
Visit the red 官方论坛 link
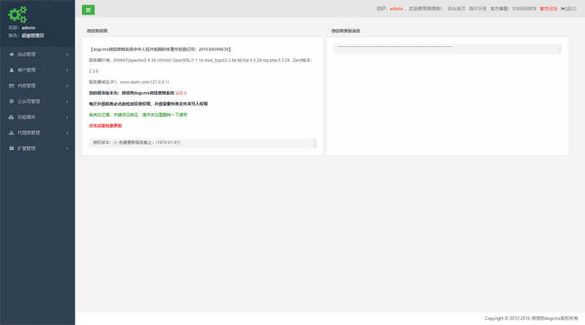(548, 9)
